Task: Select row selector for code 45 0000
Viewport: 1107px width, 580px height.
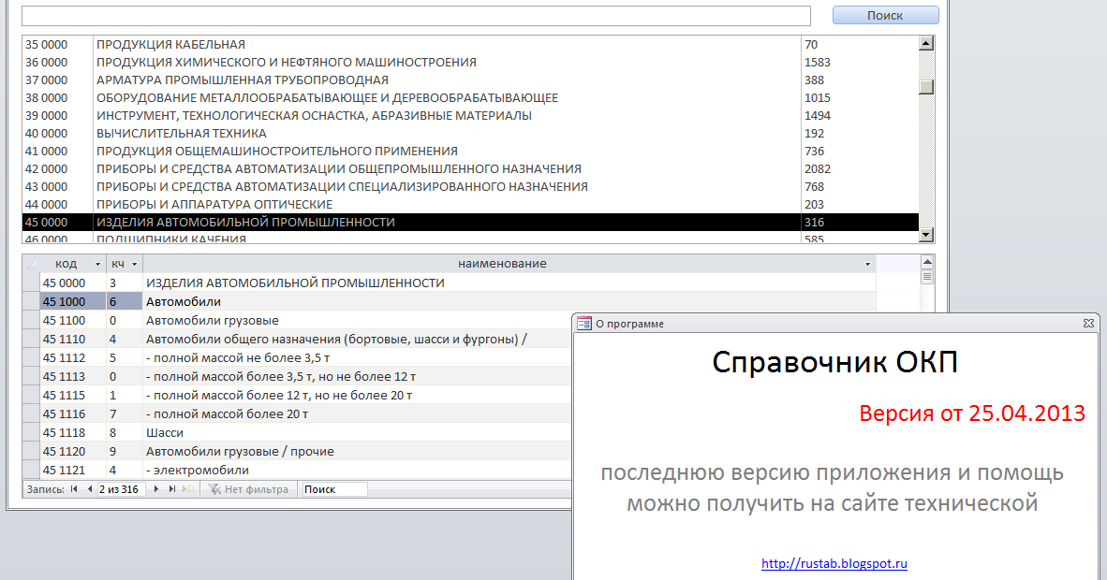Action: 31,283
